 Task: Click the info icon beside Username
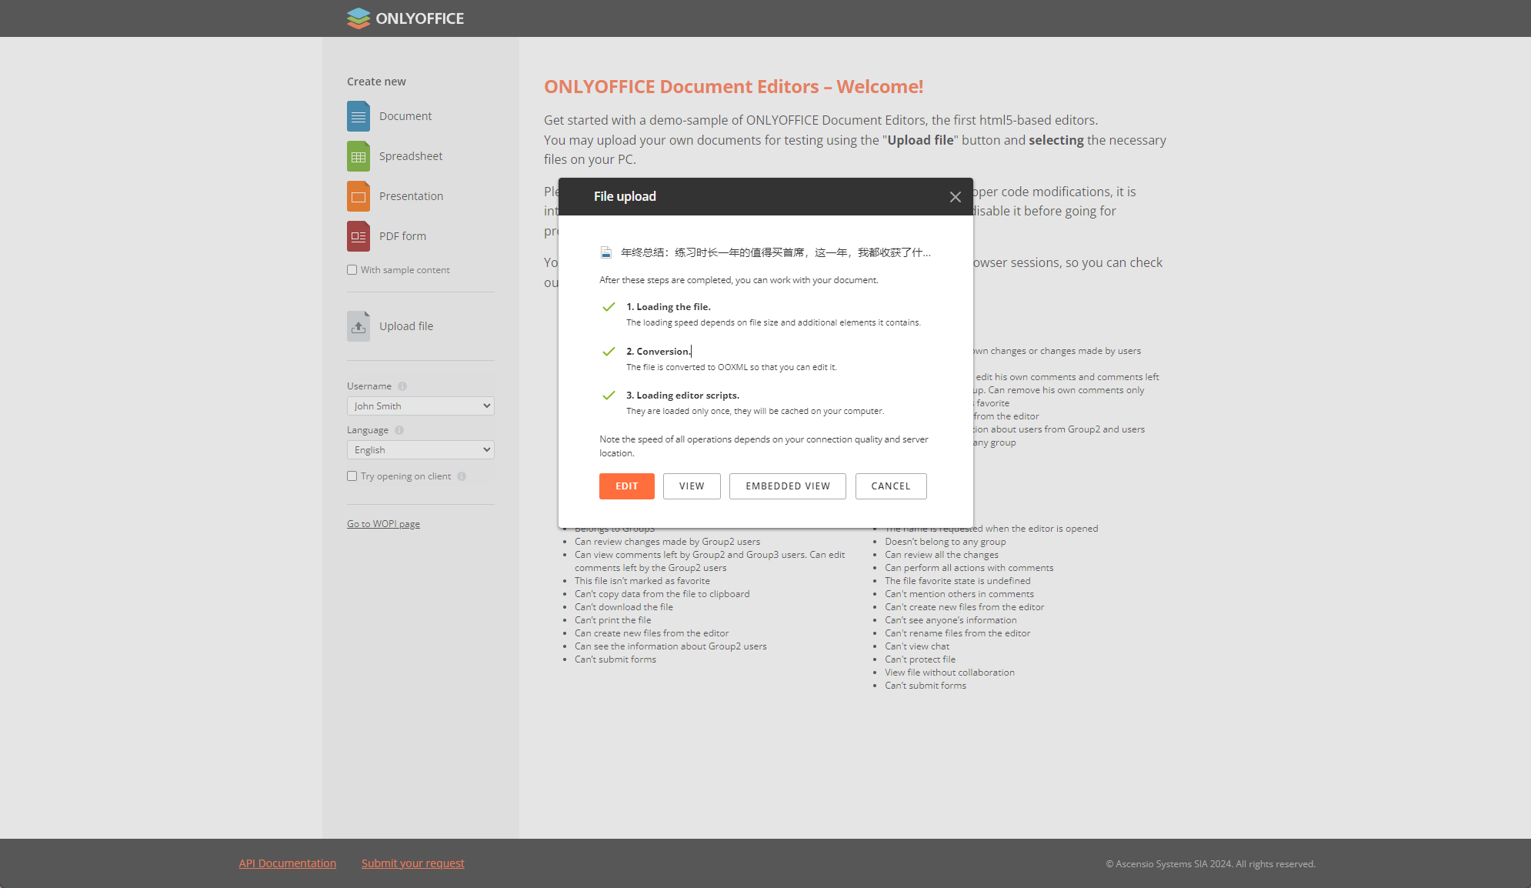(x=402, y=386)
